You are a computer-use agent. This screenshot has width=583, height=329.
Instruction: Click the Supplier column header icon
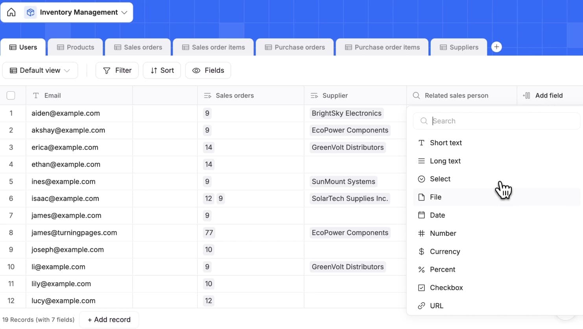point(314,96)
